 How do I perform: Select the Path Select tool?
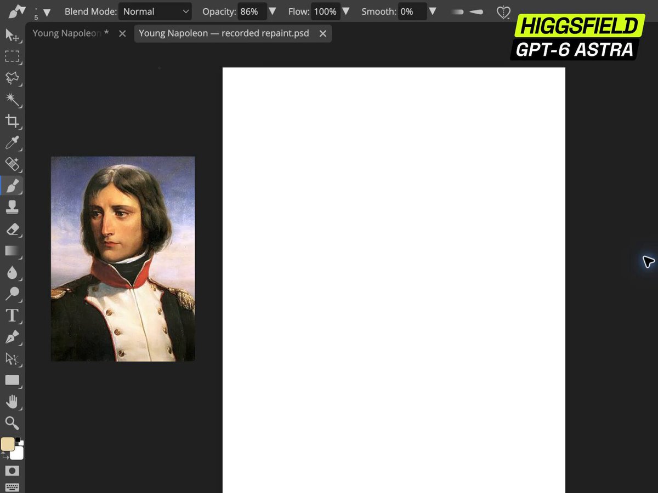12,359
